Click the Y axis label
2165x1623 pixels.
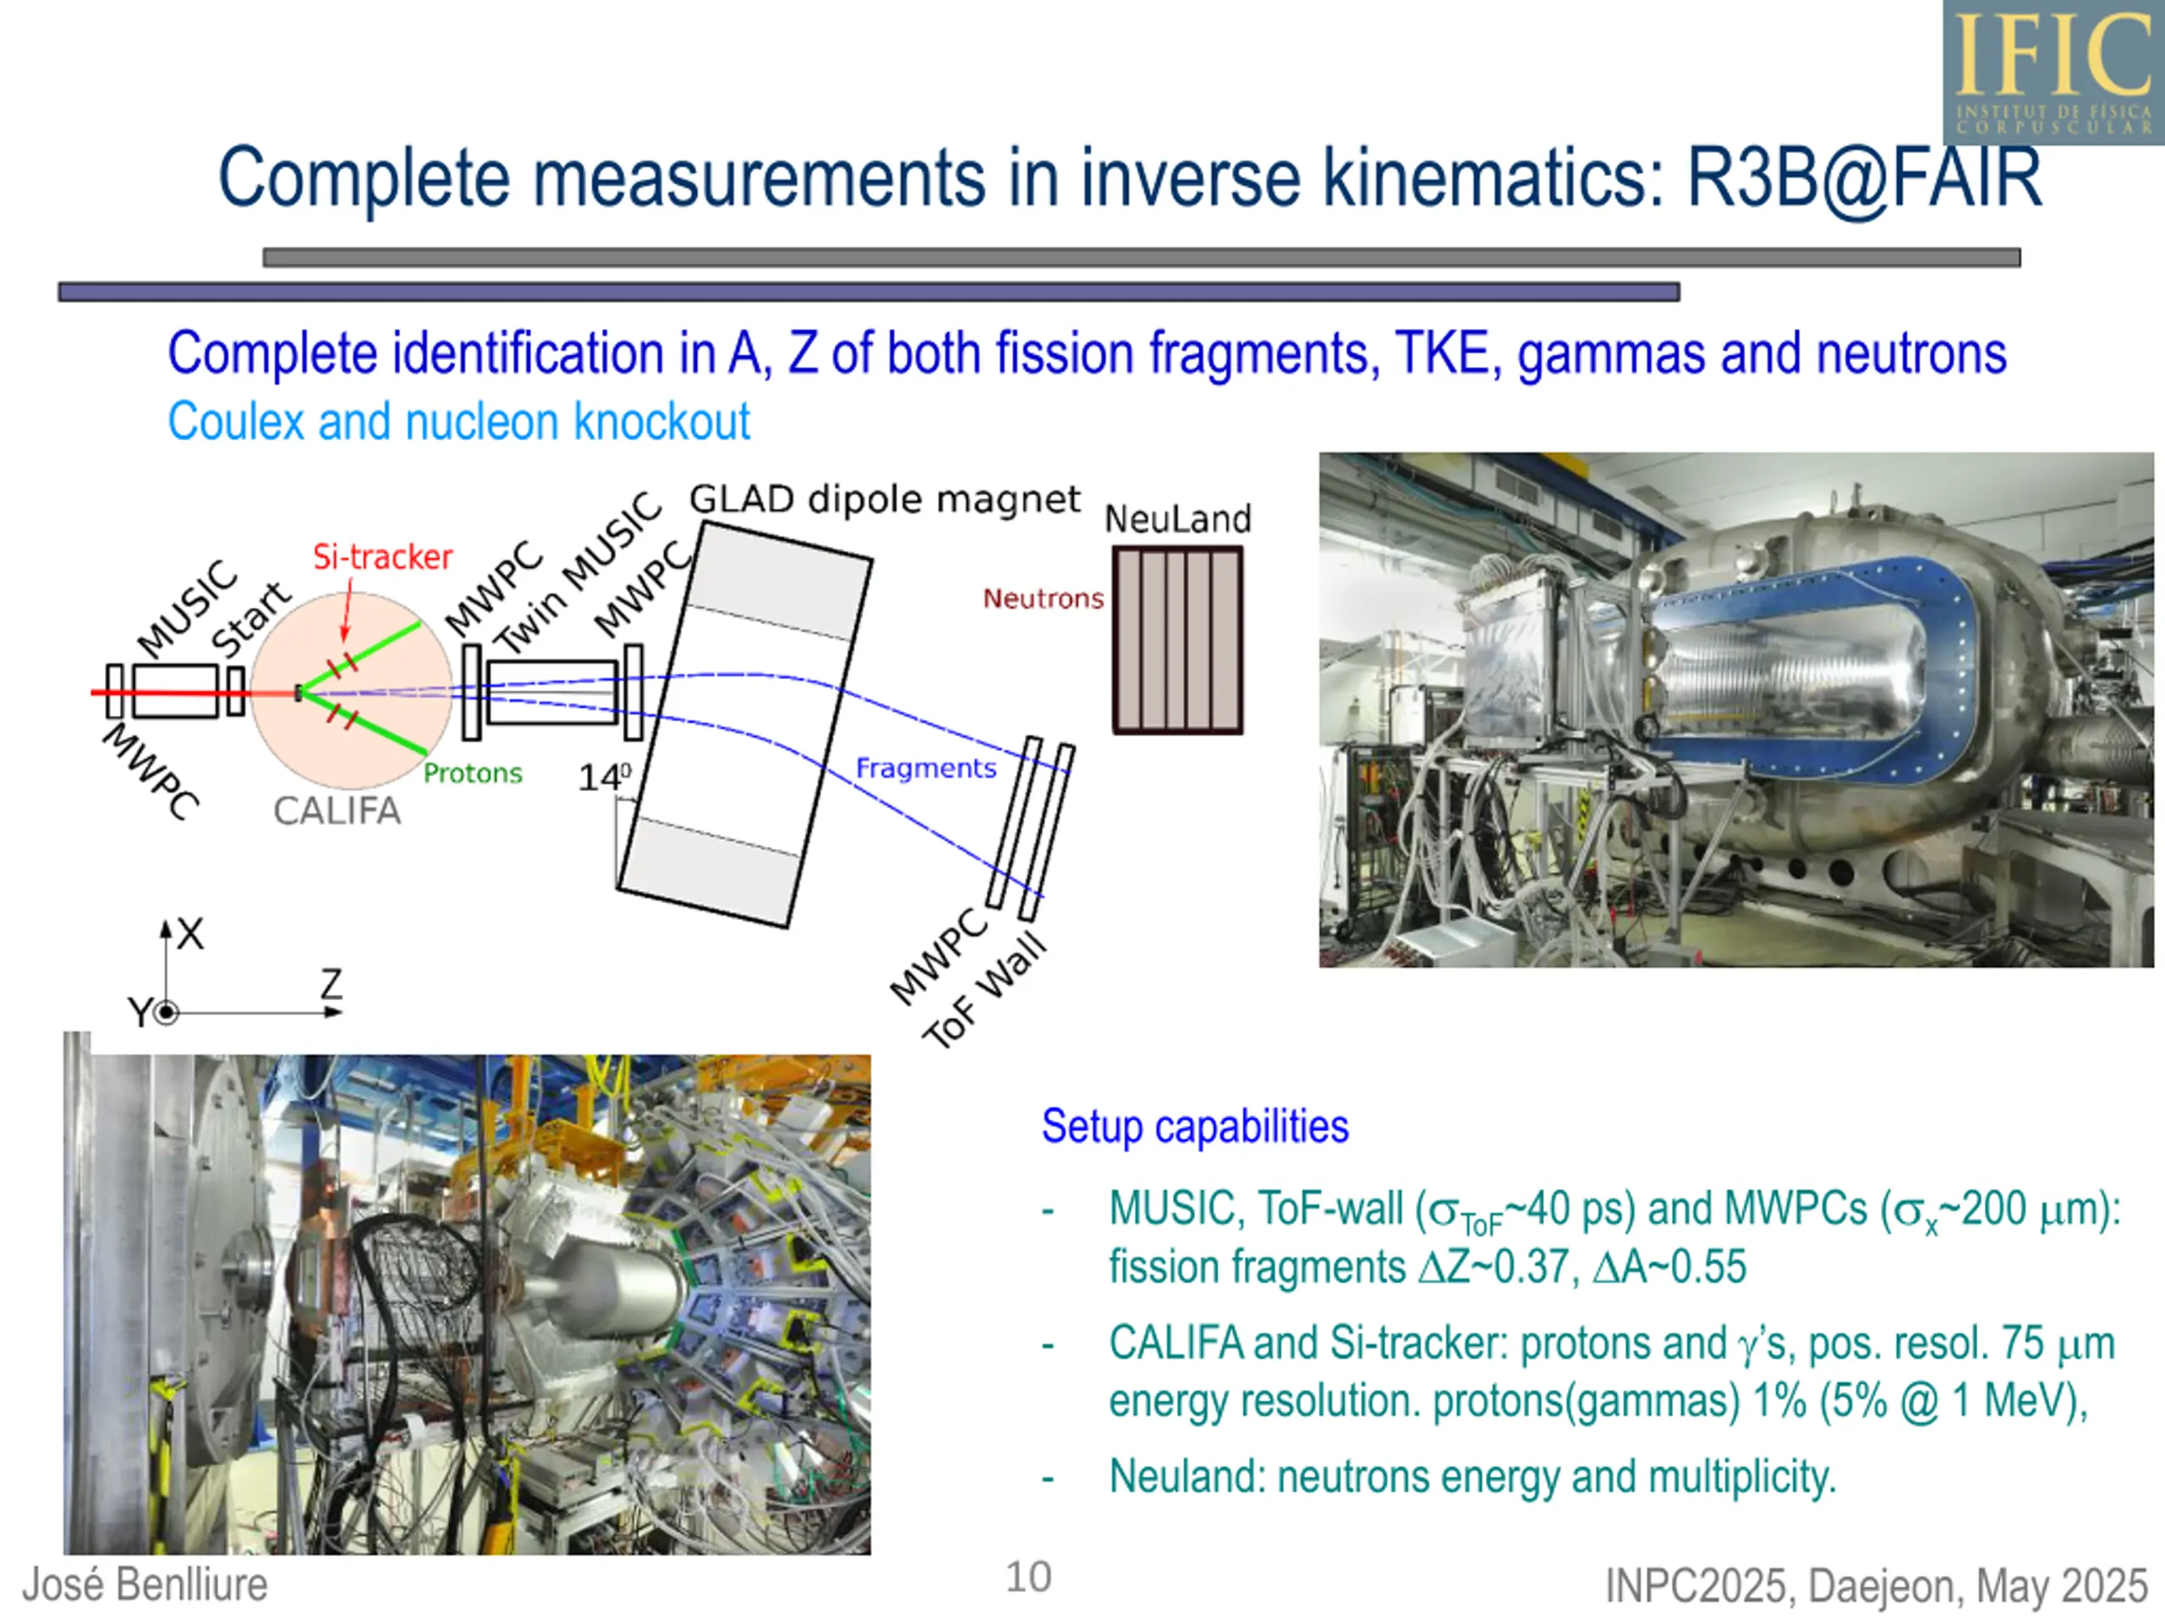139,1013
